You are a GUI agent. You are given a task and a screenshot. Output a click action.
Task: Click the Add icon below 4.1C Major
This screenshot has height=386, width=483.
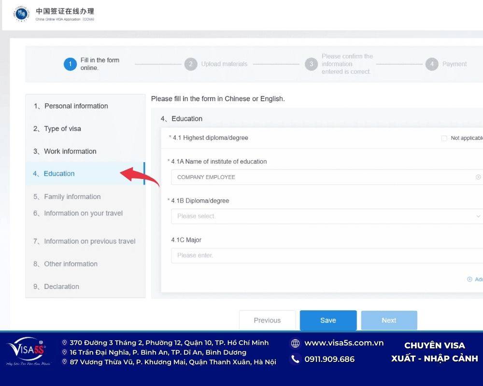[x=469, y=279]
